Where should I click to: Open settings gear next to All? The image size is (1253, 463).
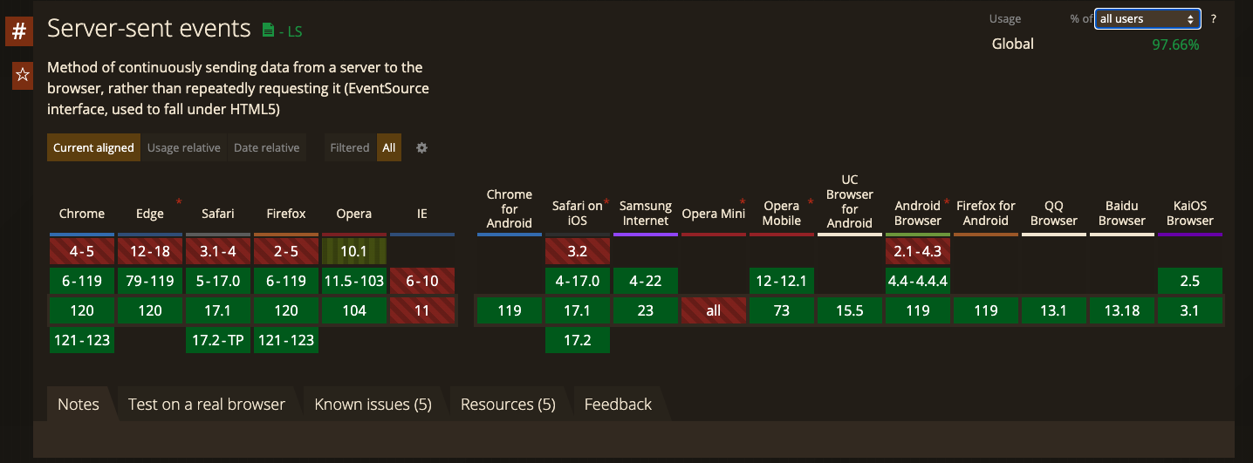(421, 148)
